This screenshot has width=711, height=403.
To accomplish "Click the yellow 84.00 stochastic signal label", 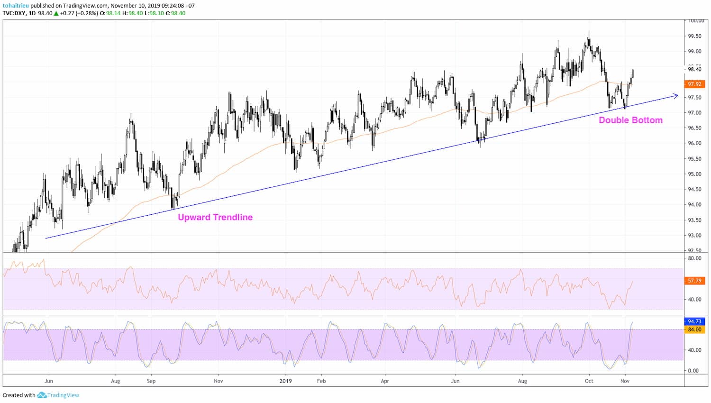I will click(x=694, y=329).
